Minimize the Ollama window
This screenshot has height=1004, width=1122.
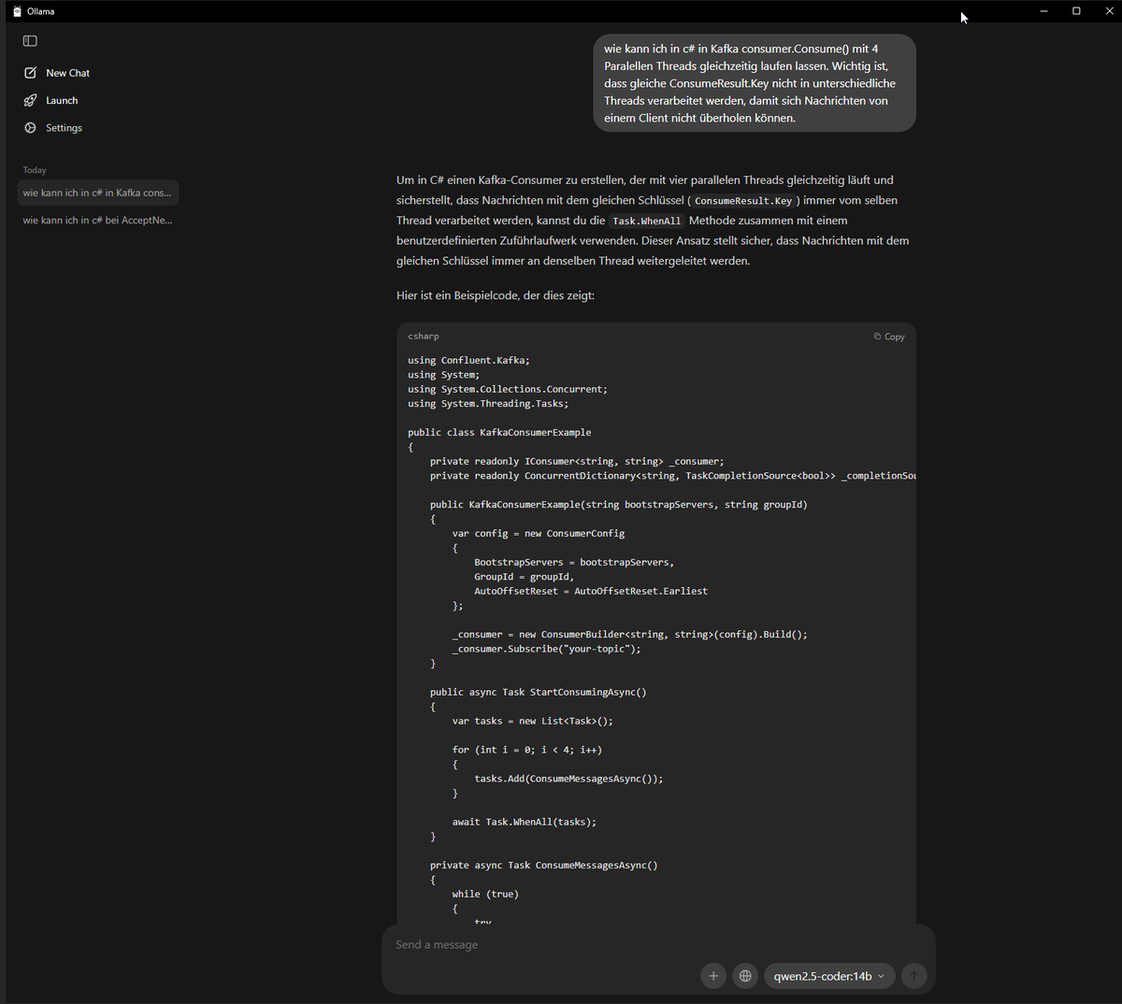click(1043, 11)
